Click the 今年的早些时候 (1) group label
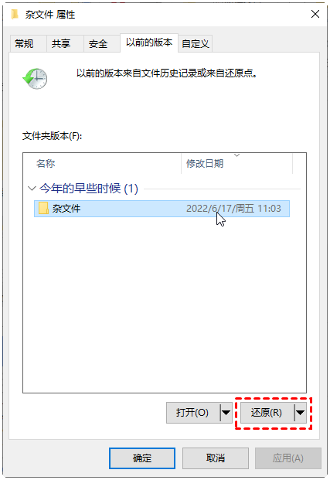 [x=89, y=189]
